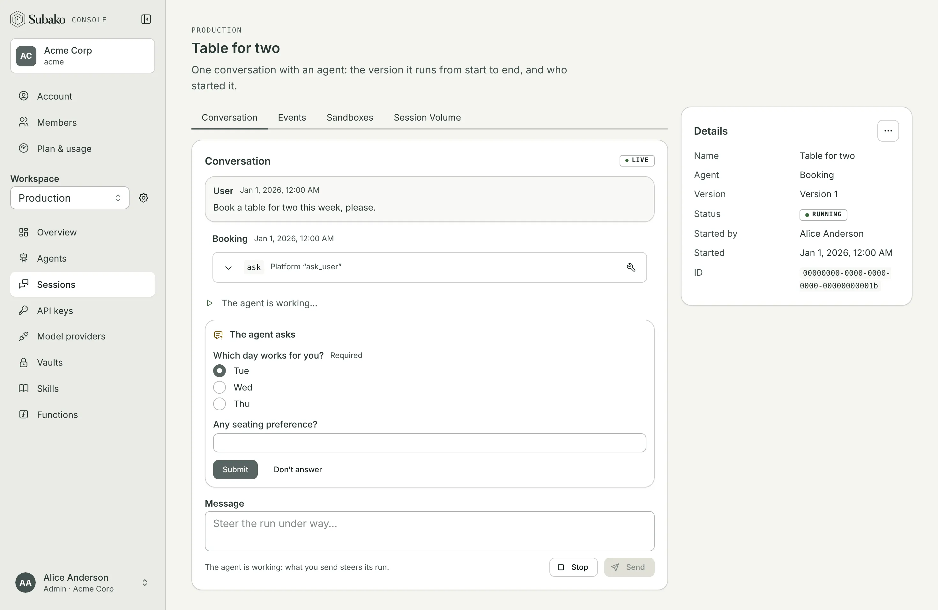The width and height of the screenshot is (938, 610).
Task: Click the Agents robot icon
Action: point(24,258)
